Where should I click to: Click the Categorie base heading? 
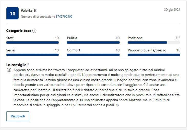19,31
